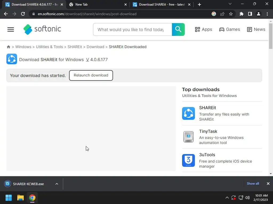Close the downloads bar
Viewport: 273px width, 204px height.
(x=268, y=184)
